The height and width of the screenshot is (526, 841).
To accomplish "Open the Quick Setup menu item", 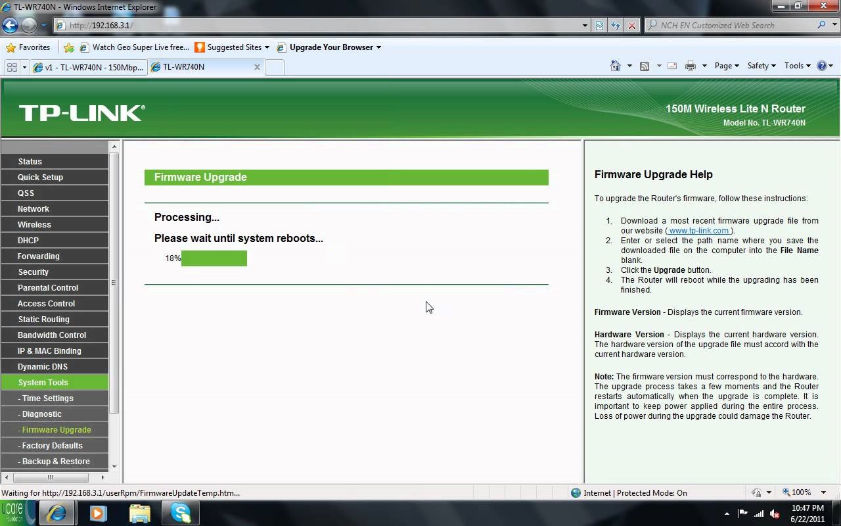I will click(55, 177).
